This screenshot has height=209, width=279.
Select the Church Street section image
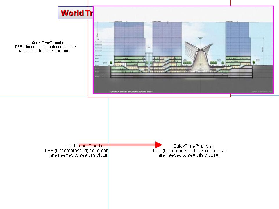pyautogui.click(x=183, y=50)
